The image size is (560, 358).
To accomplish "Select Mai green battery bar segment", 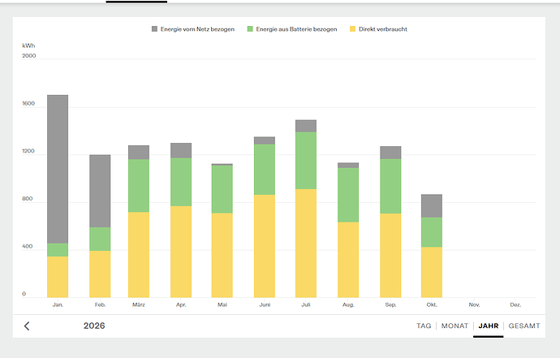I will (222, 189).
